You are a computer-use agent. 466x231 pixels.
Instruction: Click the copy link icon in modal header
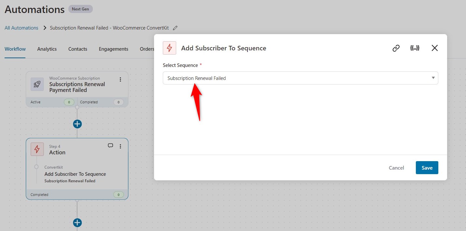(x=396, y=48)
